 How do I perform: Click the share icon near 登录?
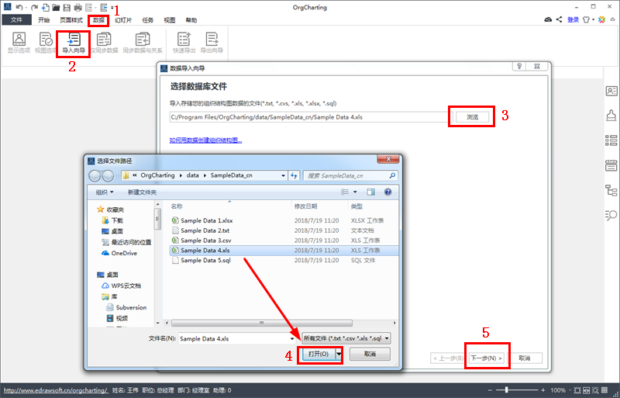pyautogui.click(x=559, y=19)
